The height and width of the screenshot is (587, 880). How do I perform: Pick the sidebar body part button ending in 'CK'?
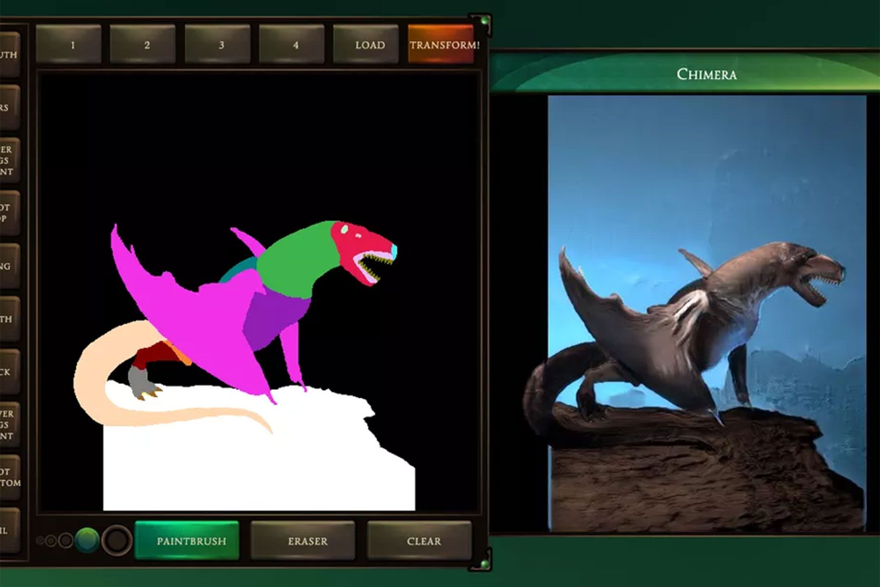pos(9,371)
